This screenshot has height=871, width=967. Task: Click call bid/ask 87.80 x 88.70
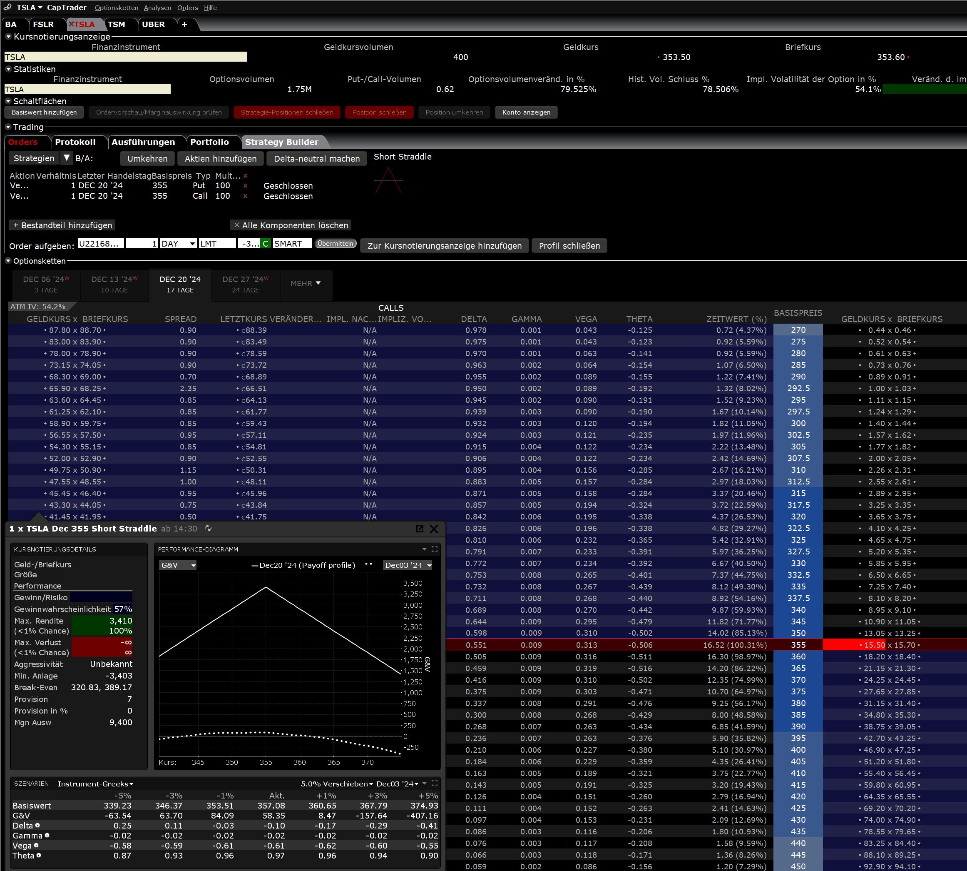[x=75, y=330]
